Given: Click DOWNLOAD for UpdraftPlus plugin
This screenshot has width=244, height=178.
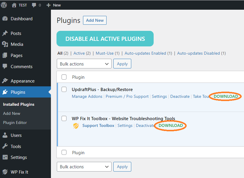Looking at the screenshot, I should pos(226,96).
